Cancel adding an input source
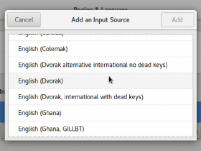The width and height of the screenshot is (201, 151). click(24, 20)
